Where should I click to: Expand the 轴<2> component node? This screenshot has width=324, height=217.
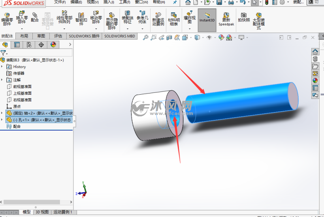point(2,113)
